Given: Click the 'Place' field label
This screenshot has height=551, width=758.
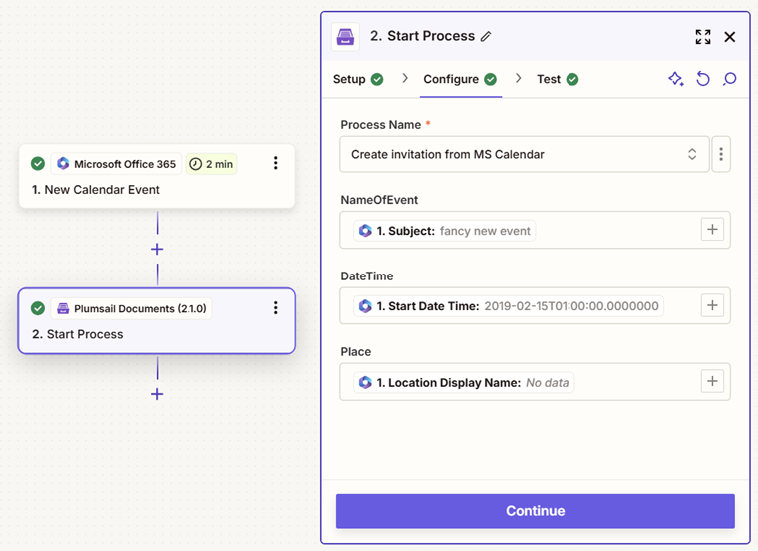Looking at the screenshot, I should 356,351.
